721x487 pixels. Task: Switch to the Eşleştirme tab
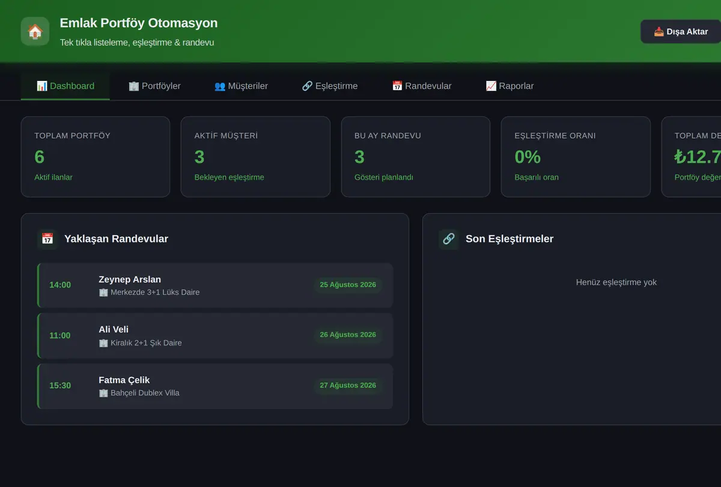330,86
